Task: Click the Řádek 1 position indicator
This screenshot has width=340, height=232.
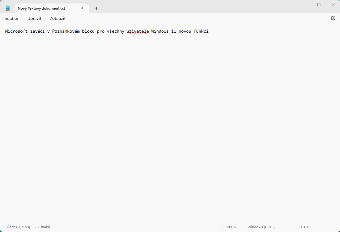Action: coord(19,227)
